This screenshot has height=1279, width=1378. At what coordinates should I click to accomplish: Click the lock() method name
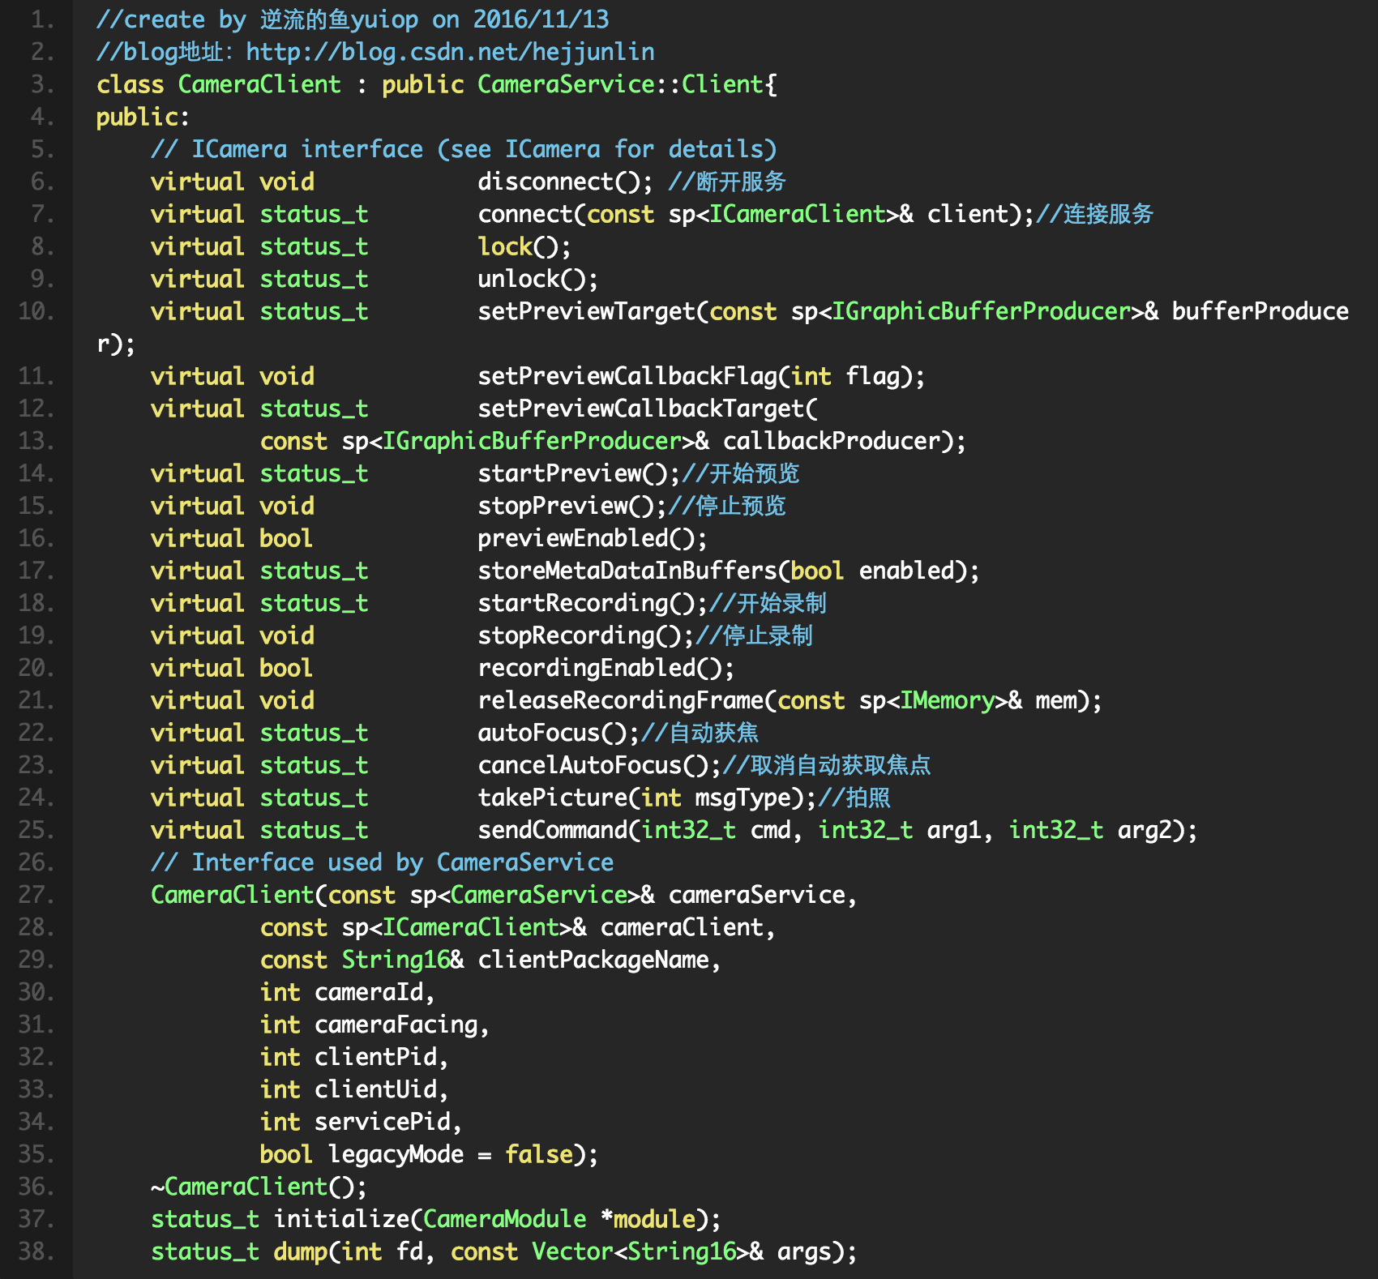pos(505,246)
